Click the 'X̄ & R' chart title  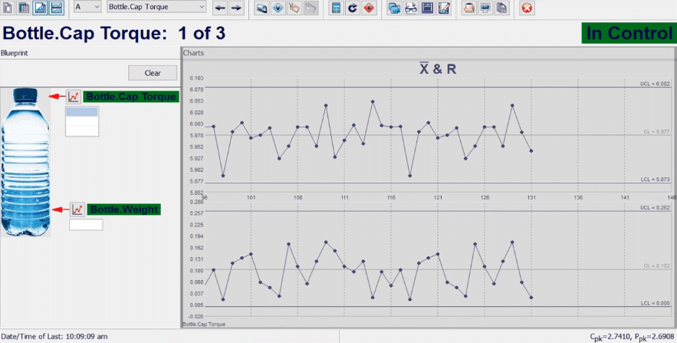click(x=438, y=69)
